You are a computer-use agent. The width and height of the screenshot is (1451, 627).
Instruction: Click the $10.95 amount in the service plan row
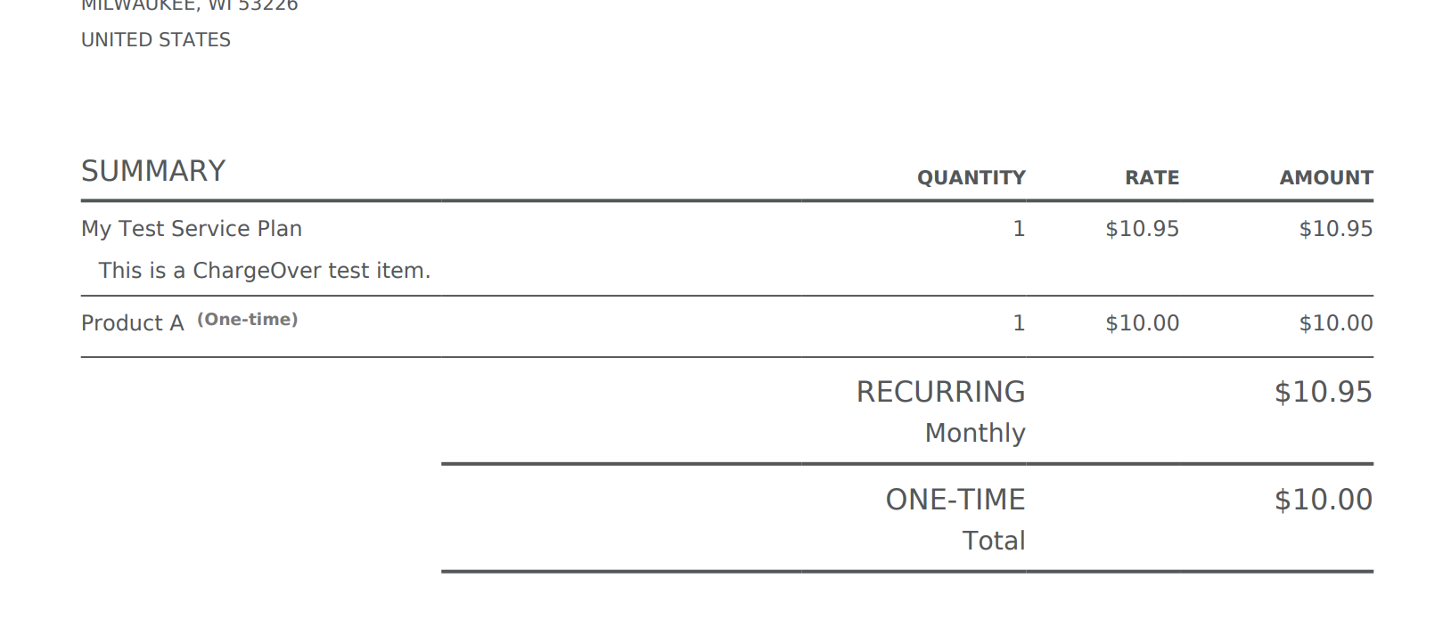point(1335,229)
